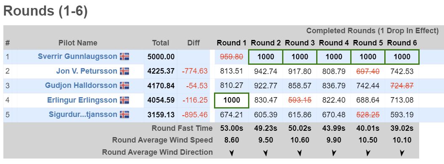Click Iceland flag beside Gudjon Halldorsson
Image resolution: width=444 pixels, height=164 pixels.
click(x=124, y=85)
